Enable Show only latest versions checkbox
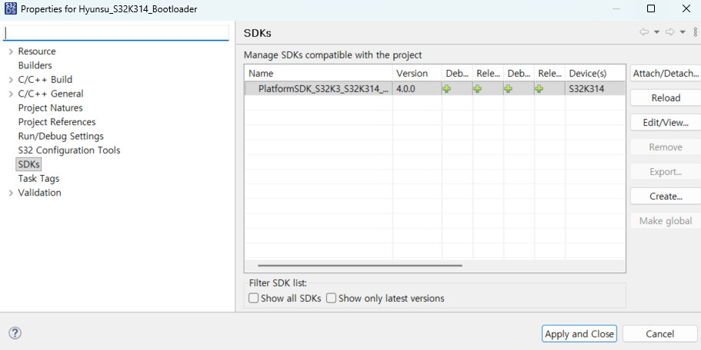701x350 pixels. click(332, 298)
